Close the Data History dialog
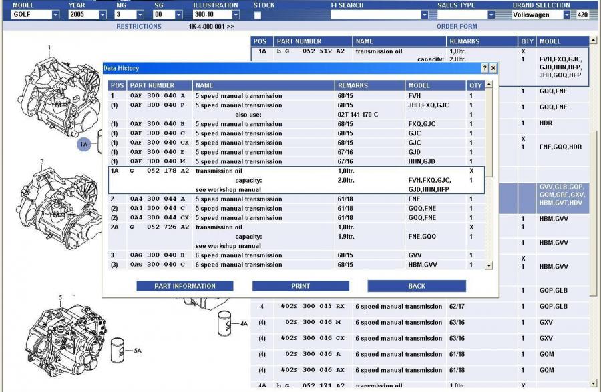The height and width of the screenshot is (392, 601). coord(493,69)
